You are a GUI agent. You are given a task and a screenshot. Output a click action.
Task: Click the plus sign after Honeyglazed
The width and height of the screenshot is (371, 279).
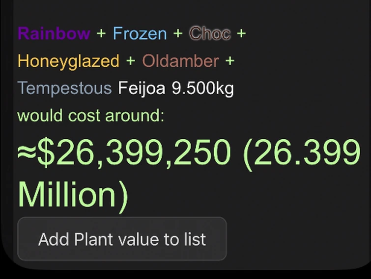pos(131,61)
